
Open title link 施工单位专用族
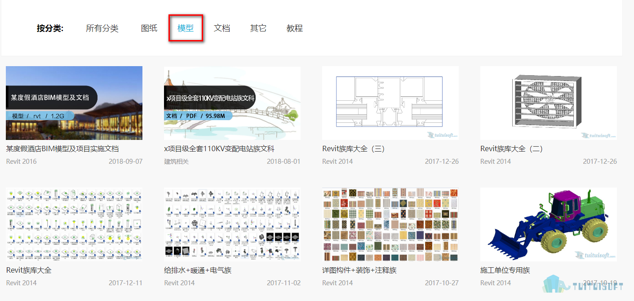pos(505,270)
